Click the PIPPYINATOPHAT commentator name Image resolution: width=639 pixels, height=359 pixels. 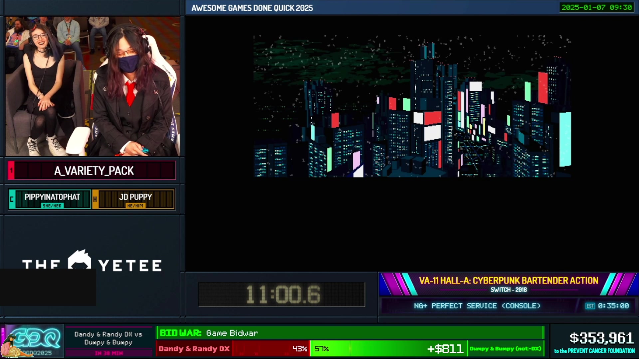point(52,197)
